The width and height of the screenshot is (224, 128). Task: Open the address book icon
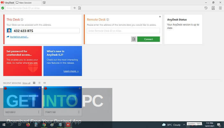click(213, 8)
